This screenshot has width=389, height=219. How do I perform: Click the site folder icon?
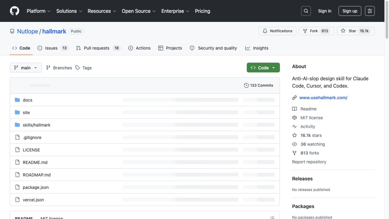17,113
